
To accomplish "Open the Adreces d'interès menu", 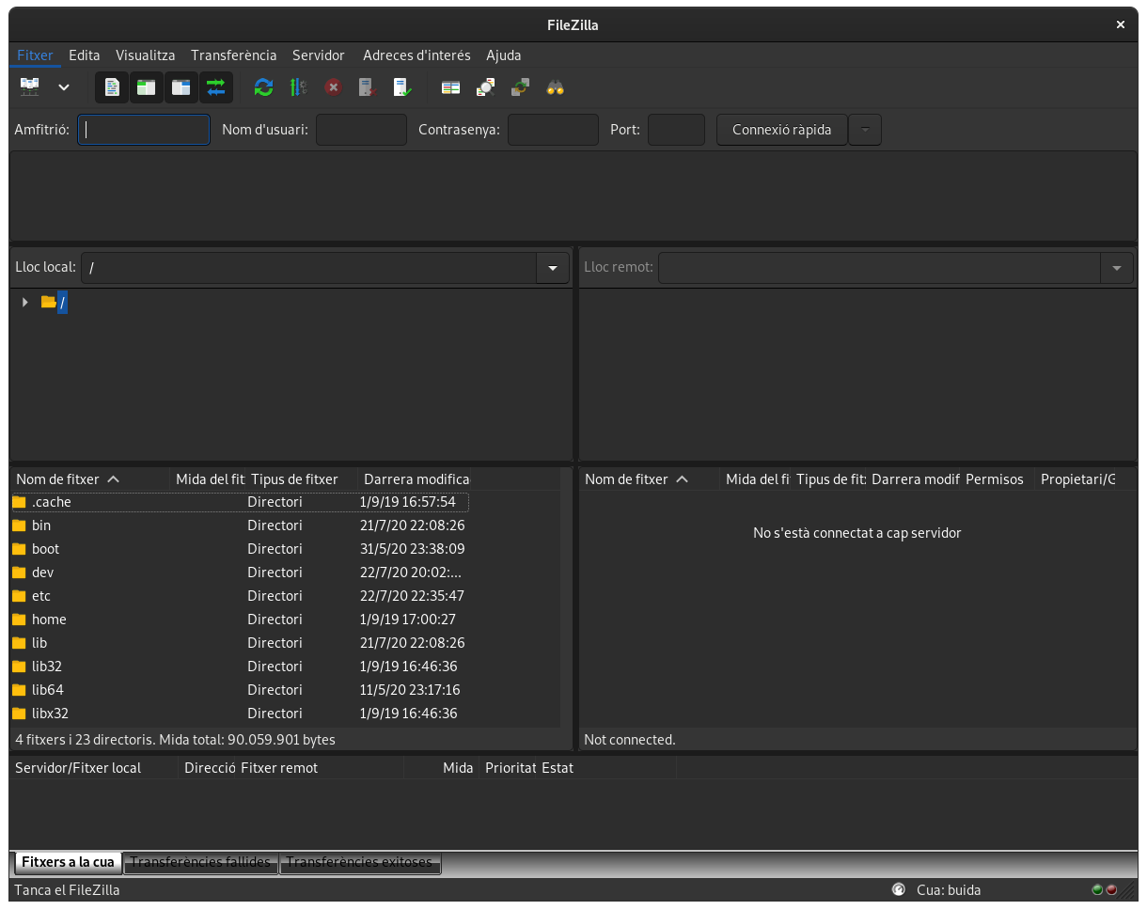I will tap(416, 55).
